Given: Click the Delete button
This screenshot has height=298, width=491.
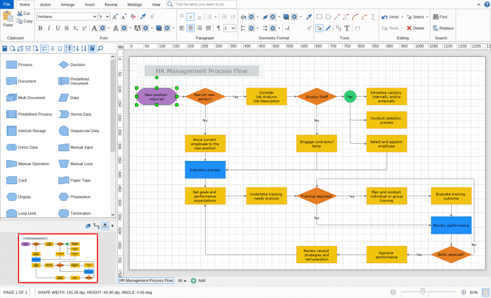Looking at the screenshot, I should click(x=416, y=28).
